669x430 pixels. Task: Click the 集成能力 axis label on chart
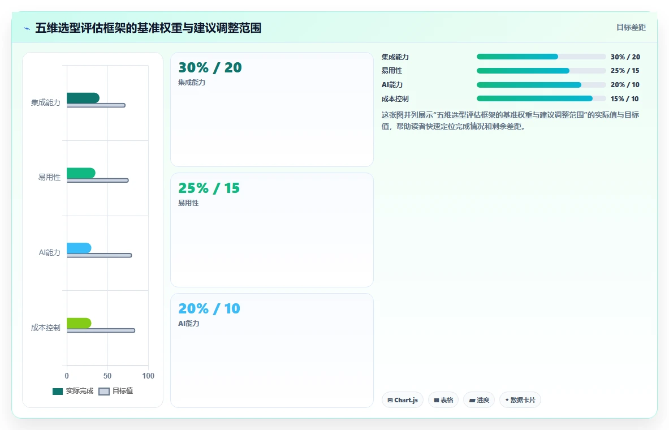click(x=46, y=102)
